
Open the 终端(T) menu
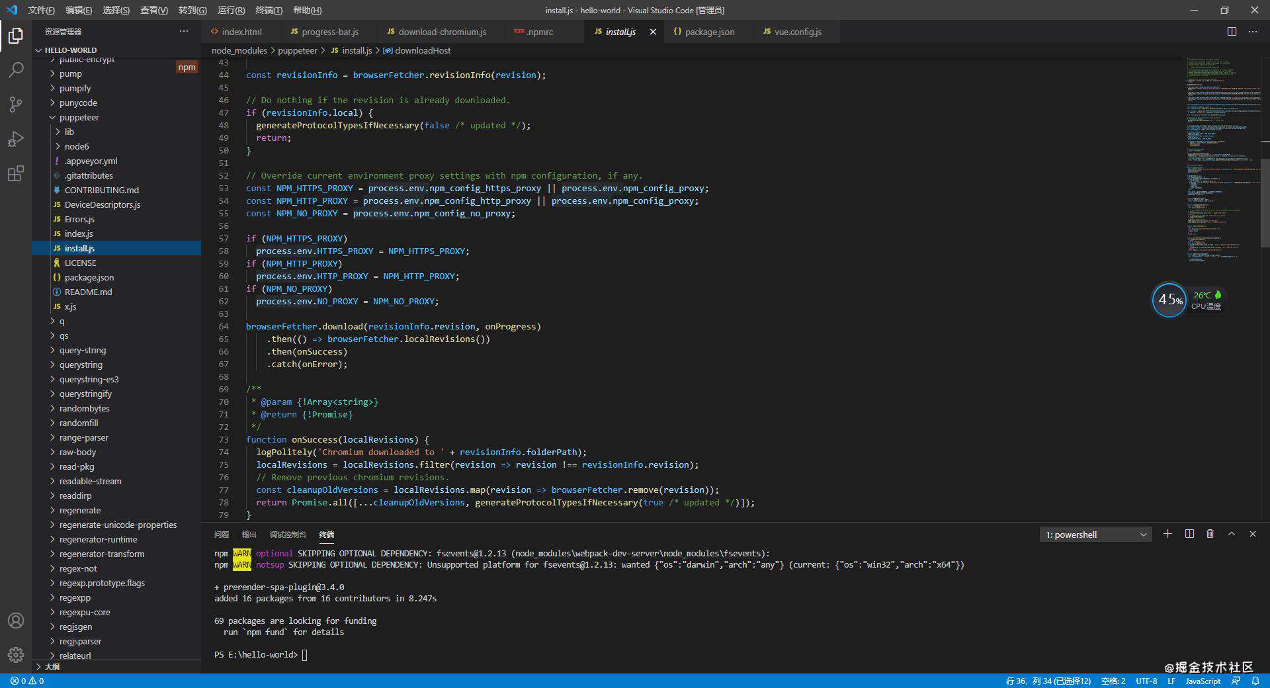click(269, 10)
